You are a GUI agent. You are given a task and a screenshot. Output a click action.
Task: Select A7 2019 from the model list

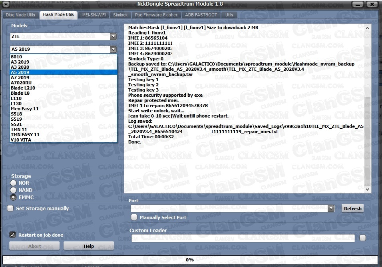pos(64,78)
